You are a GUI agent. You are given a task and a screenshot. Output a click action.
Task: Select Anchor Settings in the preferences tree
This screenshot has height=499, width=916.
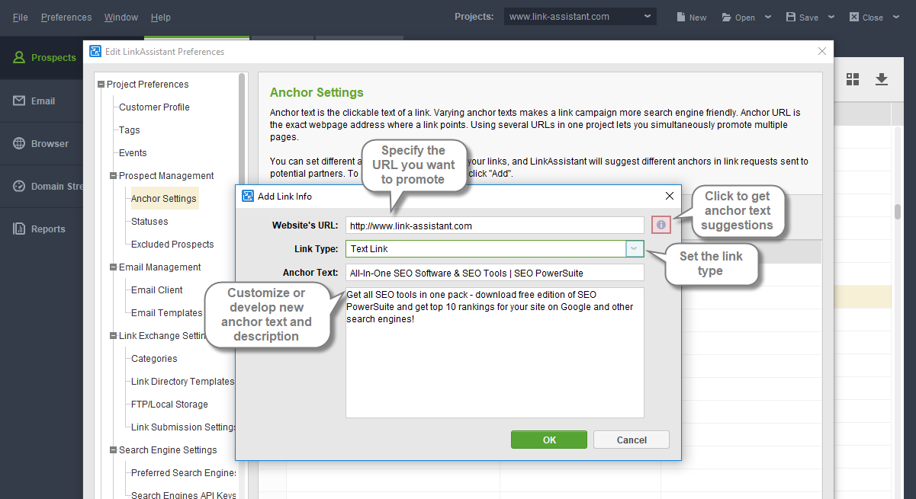pos(164,199)
